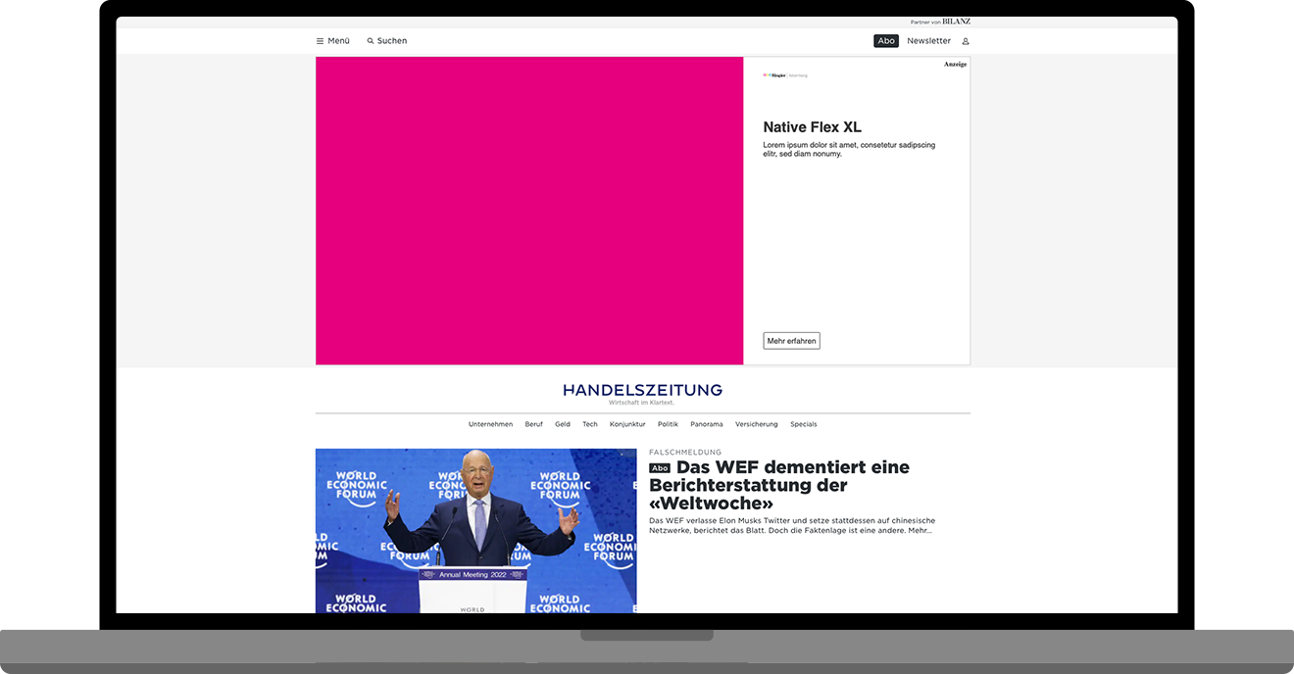Select the Specials navigation item
This screenshot has width=1294, height=674.
(803, 424)
